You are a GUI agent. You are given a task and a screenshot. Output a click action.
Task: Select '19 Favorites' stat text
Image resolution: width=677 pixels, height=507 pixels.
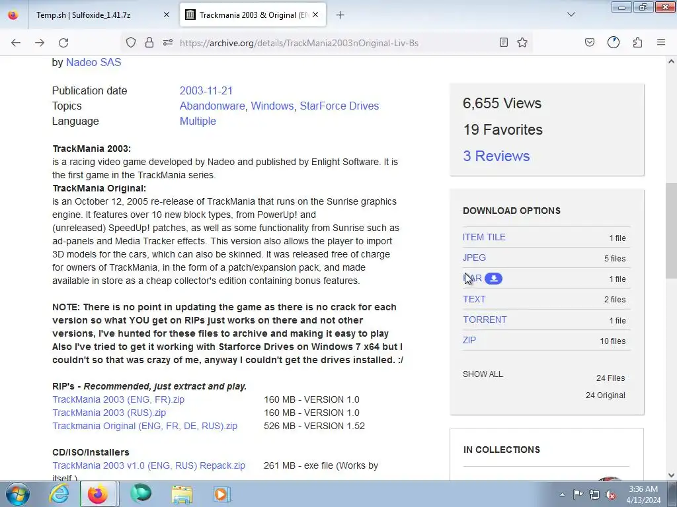tap(503, 130)
